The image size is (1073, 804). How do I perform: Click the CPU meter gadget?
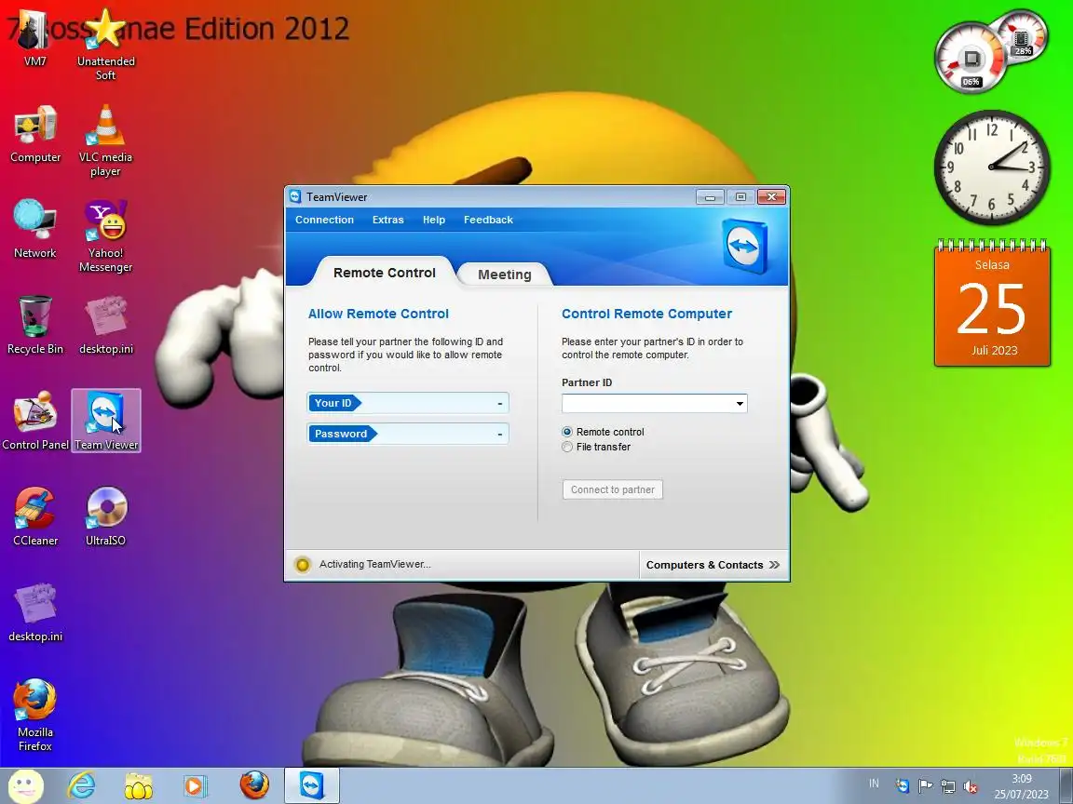pos(991,50)
